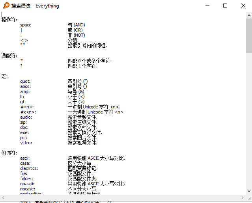Click the 仅匹配文件夹 description
Viewport: 252px width, 203px height.
coord(82,179)
